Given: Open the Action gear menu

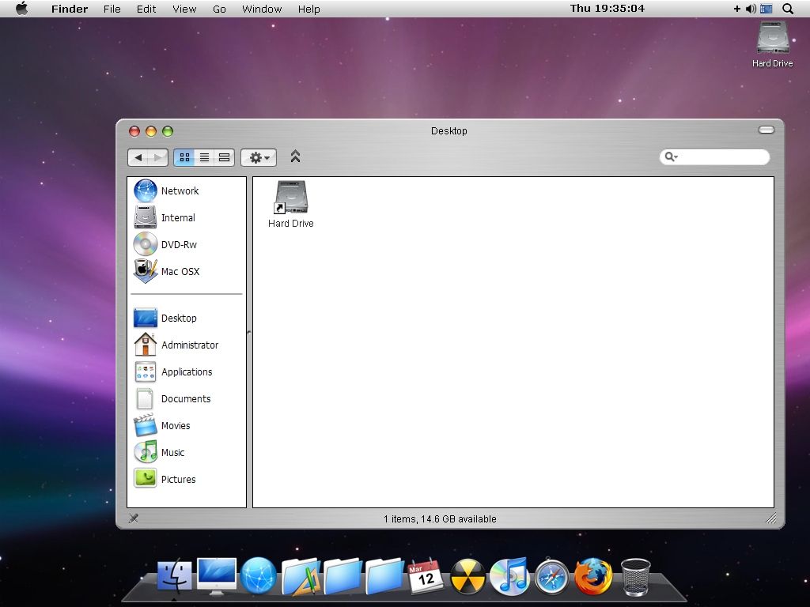Looking at the screenshot, I should (x=258, y=156).
